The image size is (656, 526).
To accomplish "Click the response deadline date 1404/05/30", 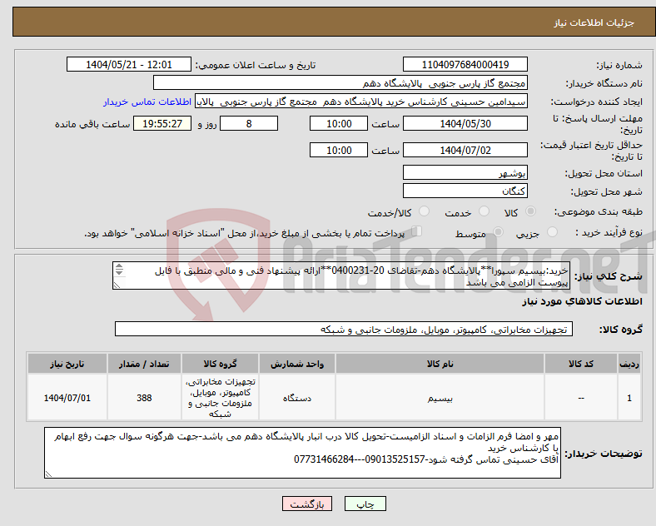I will pyautogui.click(x=465, y=124).
